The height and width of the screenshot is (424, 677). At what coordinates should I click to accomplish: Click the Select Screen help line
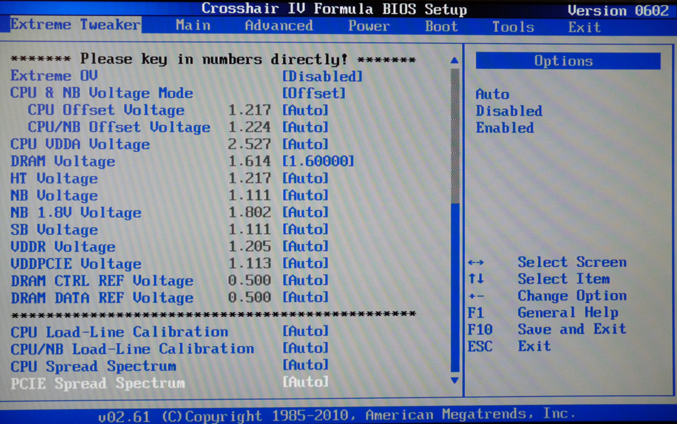547,262
